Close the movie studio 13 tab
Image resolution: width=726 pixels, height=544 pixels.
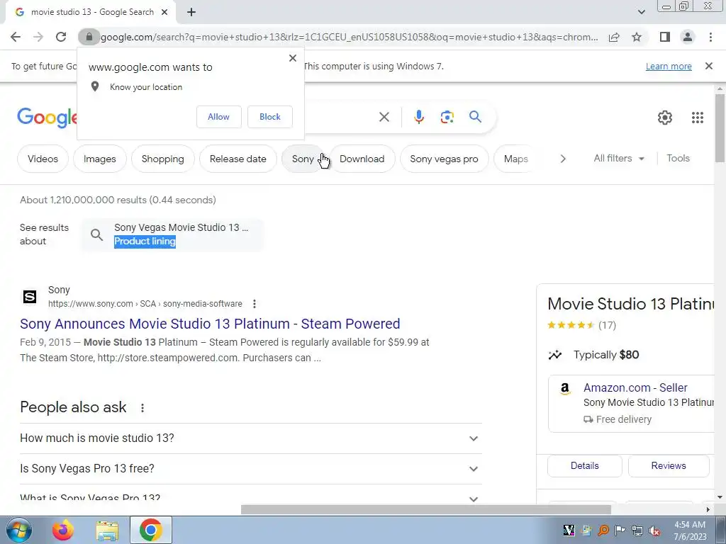[x=164, y=13]
